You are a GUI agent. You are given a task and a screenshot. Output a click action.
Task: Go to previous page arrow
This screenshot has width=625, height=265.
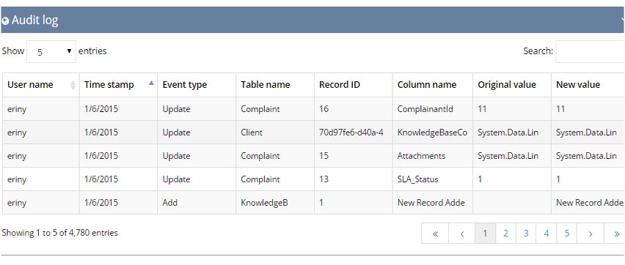tap(461, 234)
